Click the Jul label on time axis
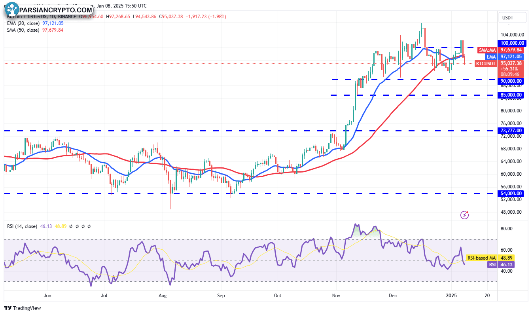The height and width of the screenshot is (315, 532). (x=105, y=296)
